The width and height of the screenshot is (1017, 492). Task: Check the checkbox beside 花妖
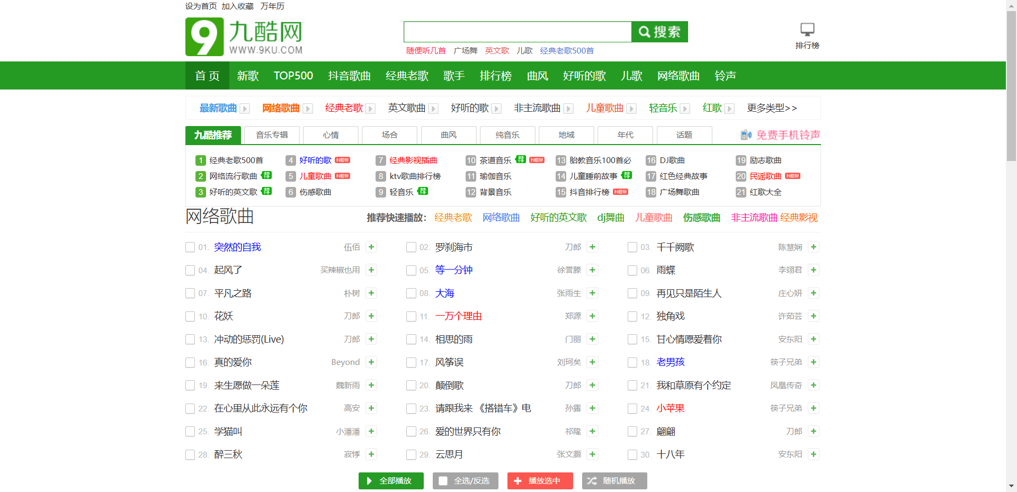coord(190,316)
